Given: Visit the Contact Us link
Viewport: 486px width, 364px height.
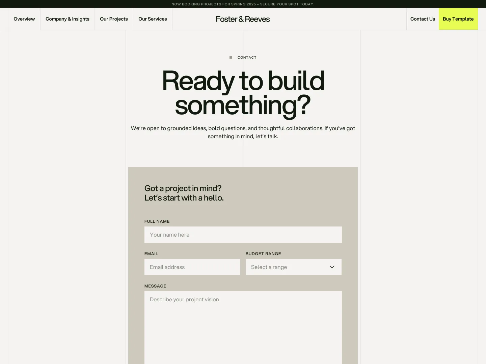Looking at the screenshot, I should tap(423, 19).
